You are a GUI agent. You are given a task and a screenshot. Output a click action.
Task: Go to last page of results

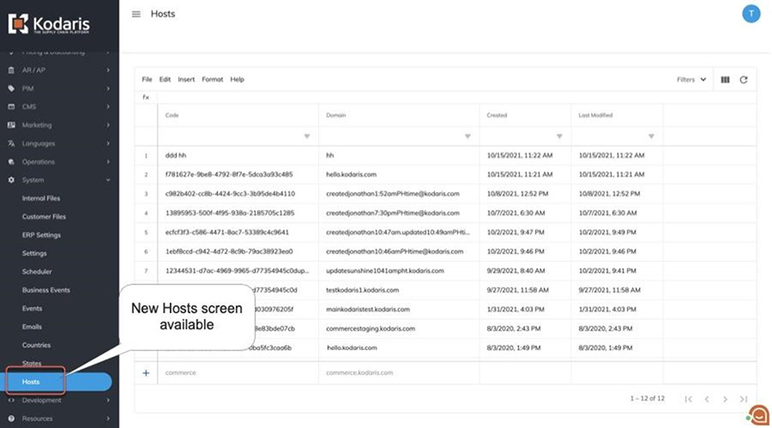click(x=743, y=399)
